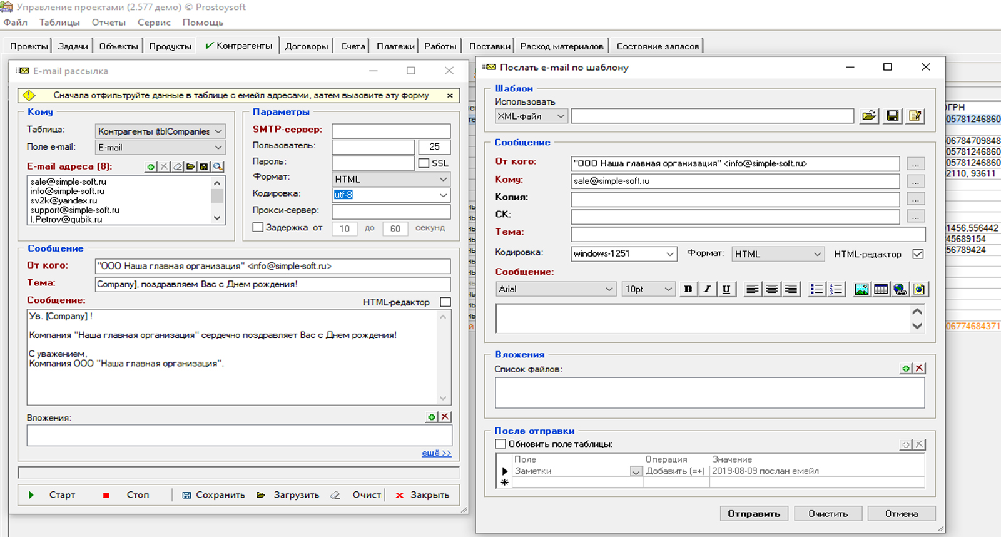The image size is (1001, 537).
Task: Click Сохранить in the mailing window
Action: (214, 495)
